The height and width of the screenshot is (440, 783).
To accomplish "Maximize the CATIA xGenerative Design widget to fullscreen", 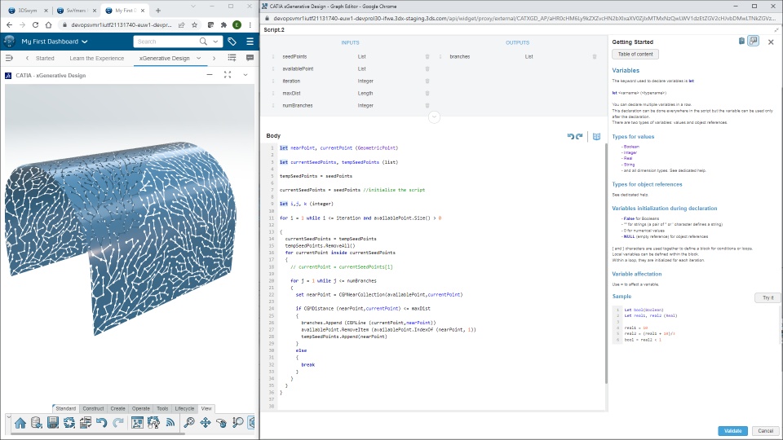I will click(228, 75).
